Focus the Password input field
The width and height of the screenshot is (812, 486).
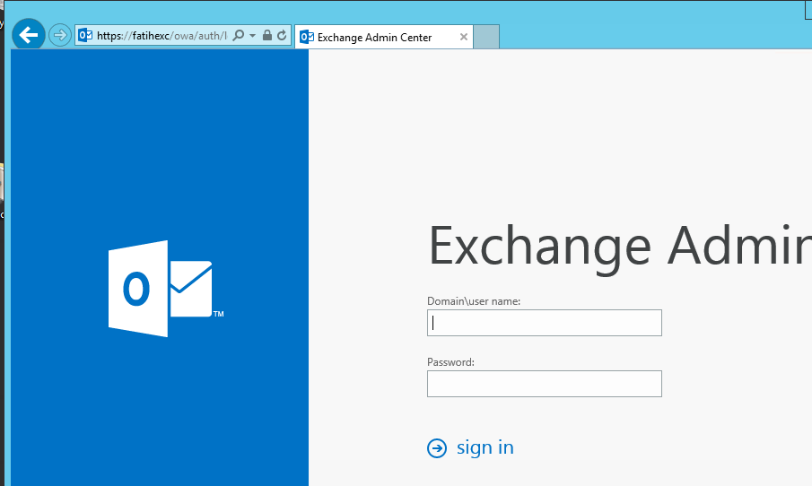(545, 384)
